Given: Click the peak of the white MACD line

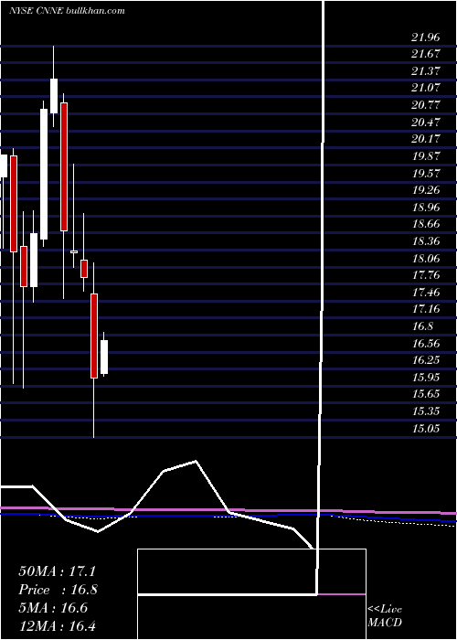Looking at the screenshot, I should [x=196, y=461].
